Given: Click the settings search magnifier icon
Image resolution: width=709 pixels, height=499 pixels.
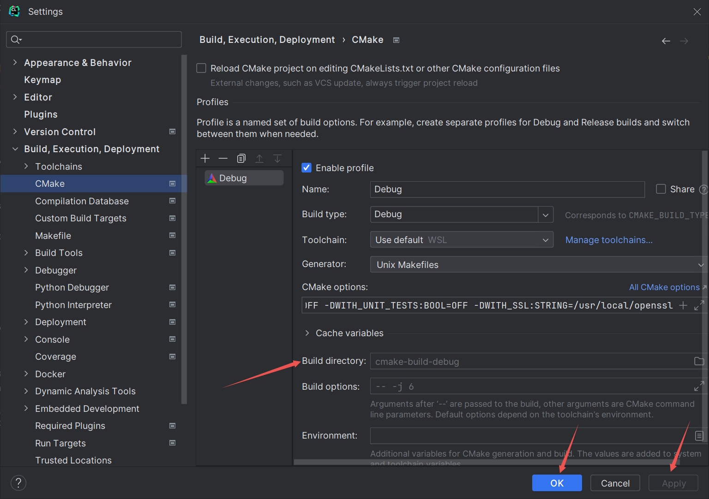Looking at the screenshot, I should pos(16,40).
